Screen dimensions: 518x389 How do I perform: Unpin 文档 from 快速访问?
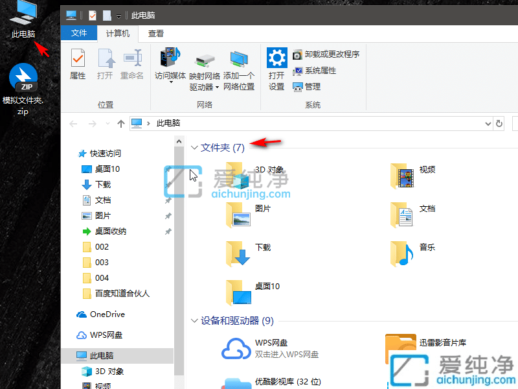coord(168,199)
